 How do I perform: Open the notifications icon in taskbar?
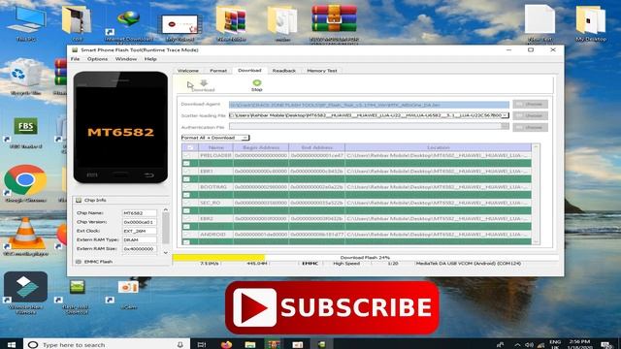pos(606,345)
